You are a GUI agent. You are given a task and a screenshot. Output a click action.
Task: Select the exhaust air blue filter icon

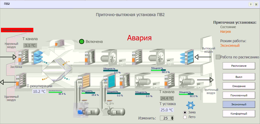(x=186, y=57)
